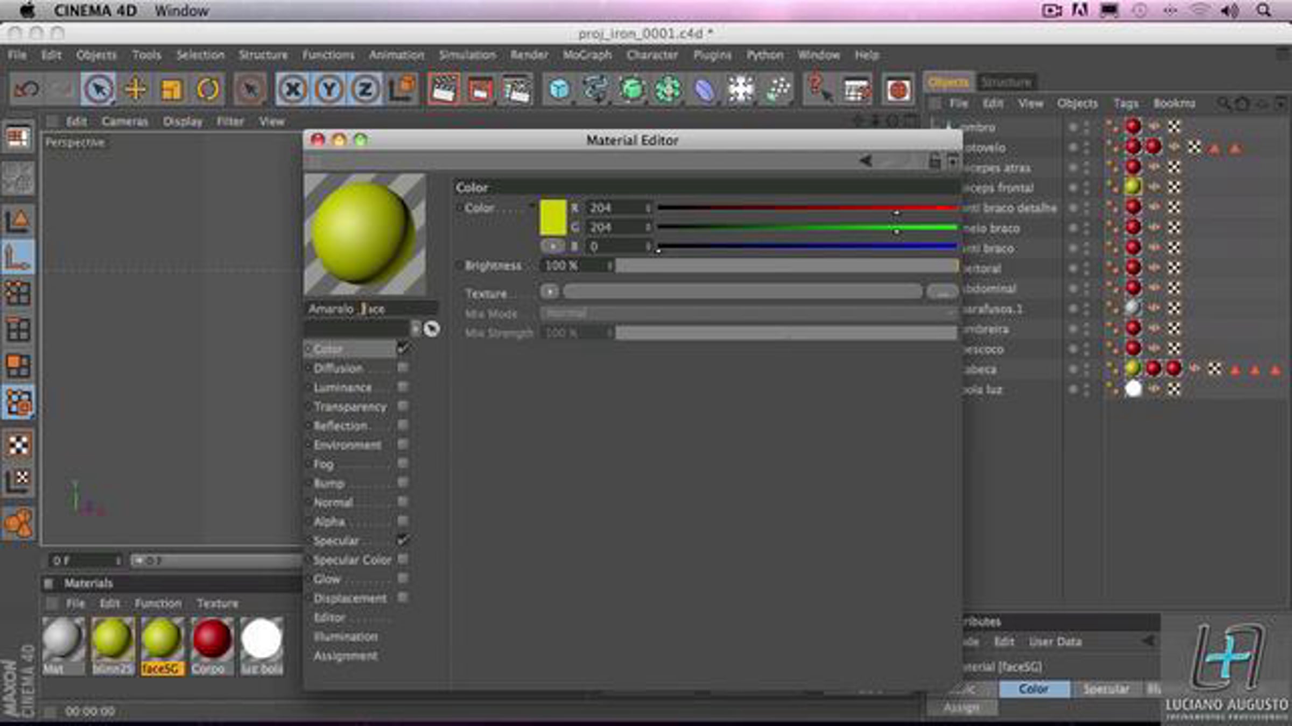Select Illumination in the channel list
This screenshot has height=726, width=1292.
coord(346,637)
